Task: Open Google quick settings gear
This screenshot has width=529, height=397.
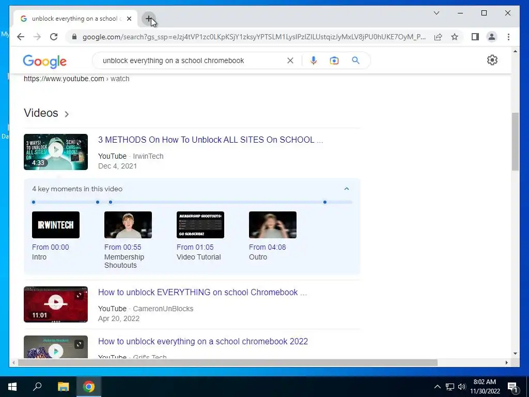Action: tap(492, 60)
